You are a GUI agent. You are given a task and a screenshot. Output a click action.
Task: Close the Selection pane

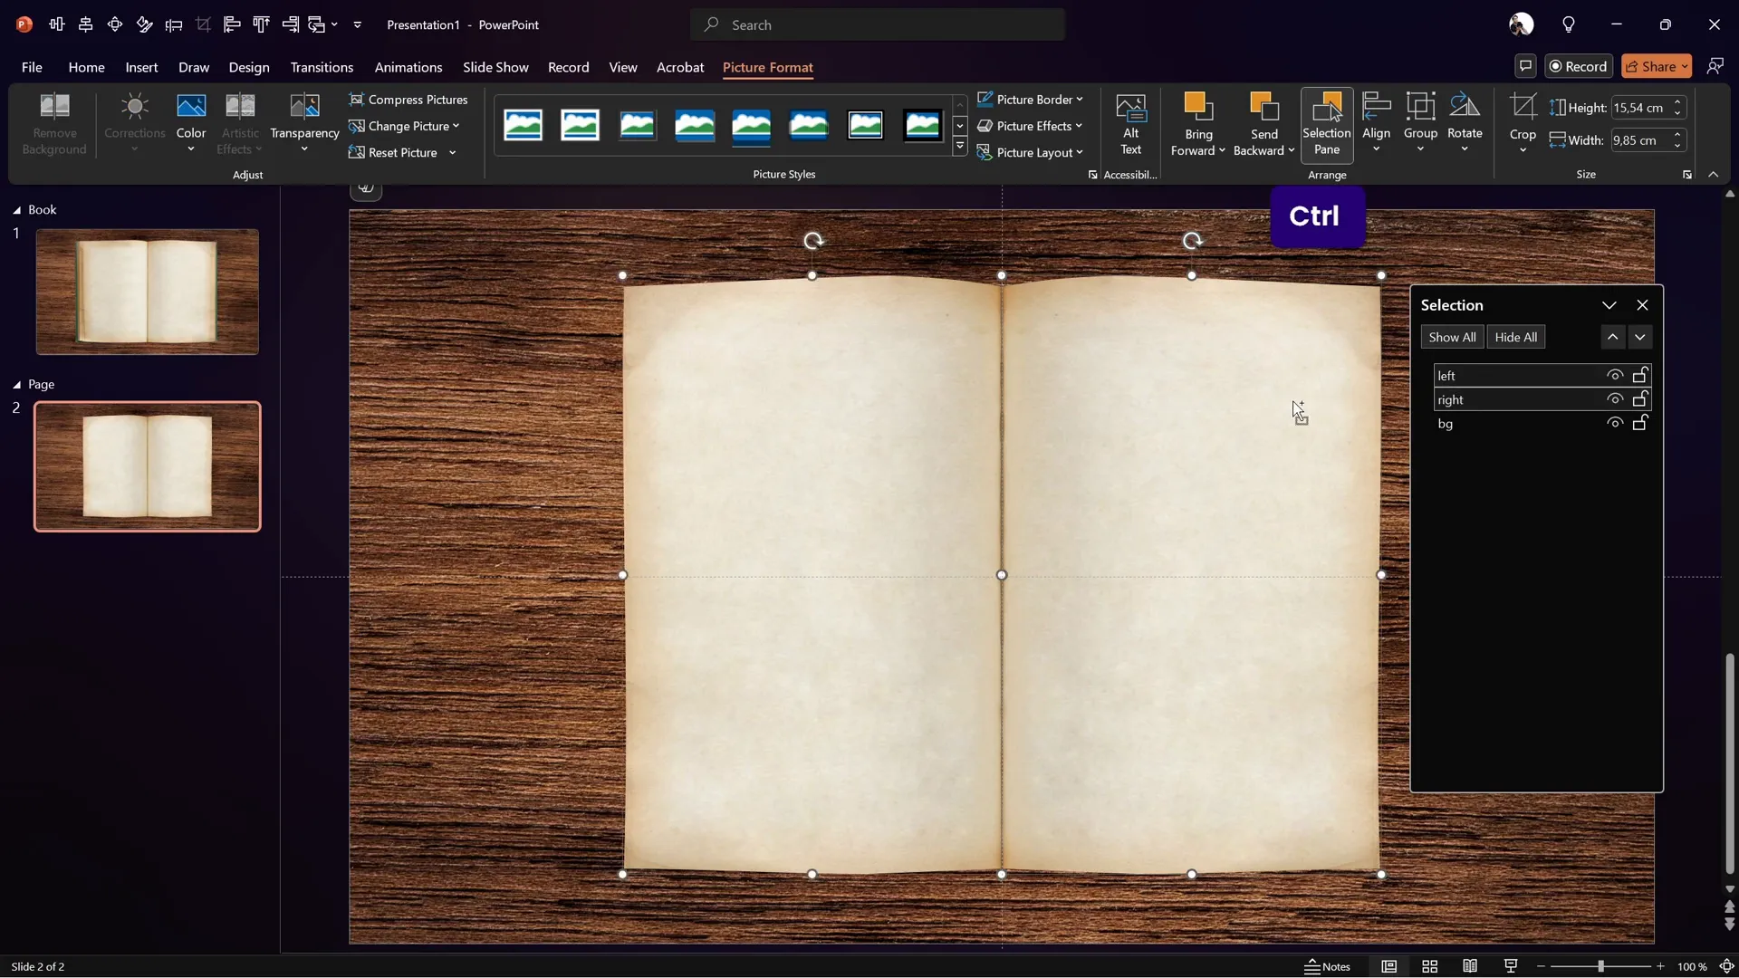click(x=1642, y=305)
